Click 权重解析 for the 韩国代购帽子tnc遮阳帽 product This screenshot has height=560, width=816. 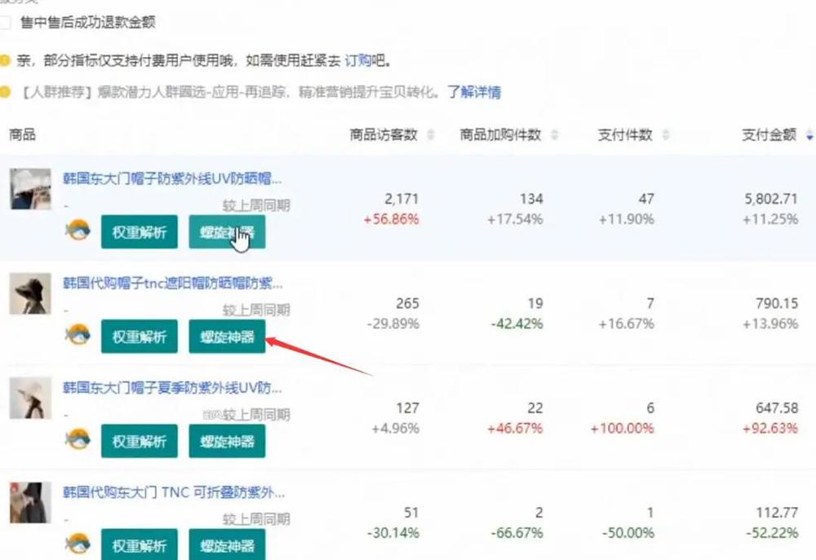point(139,336)
